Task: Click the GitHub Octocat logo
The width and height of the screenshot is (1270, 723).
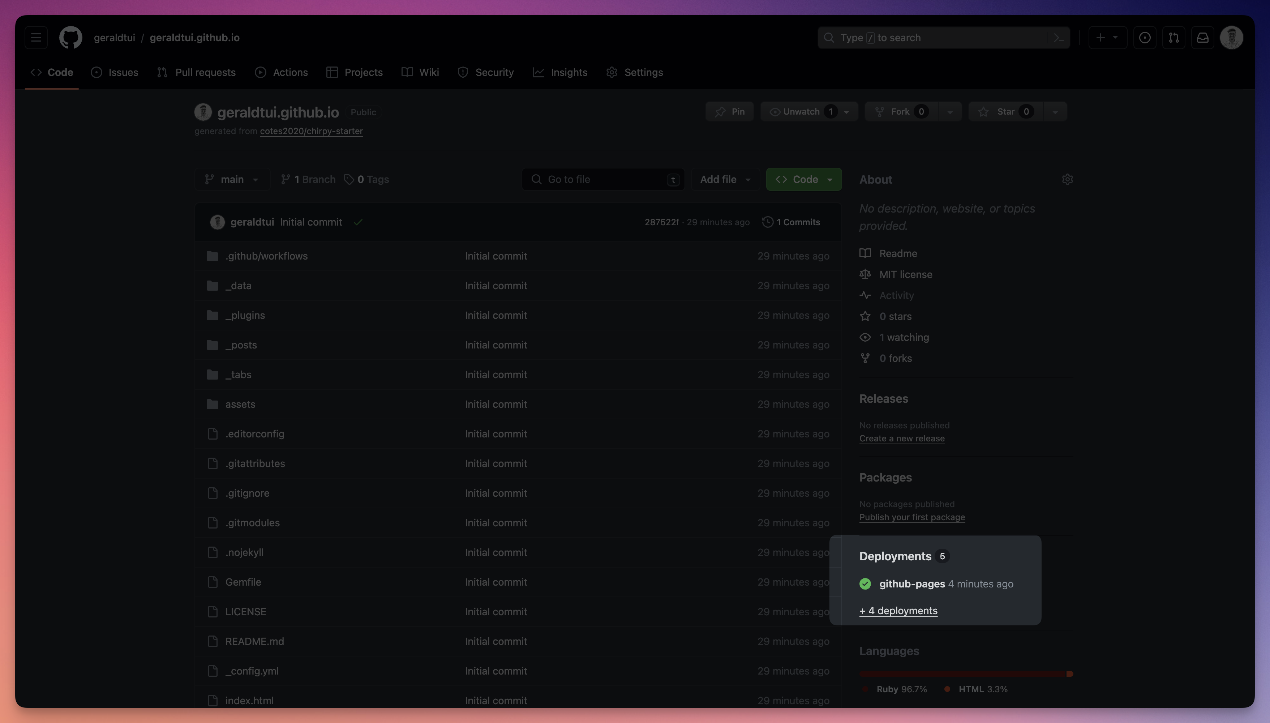Action: [70, 38]
